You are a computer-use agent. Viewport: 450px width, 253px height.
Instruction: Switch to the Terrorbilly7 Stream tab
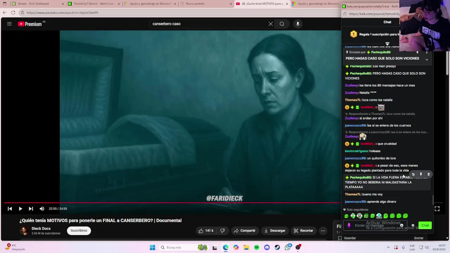[94, 4]
